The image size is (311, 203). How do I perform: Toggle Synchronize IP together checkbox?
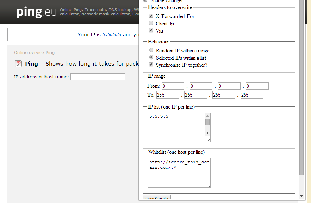click(x=151, y=64)
